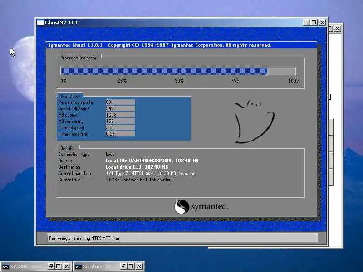Click the 75% progress marker label

(x=235, y=81)
